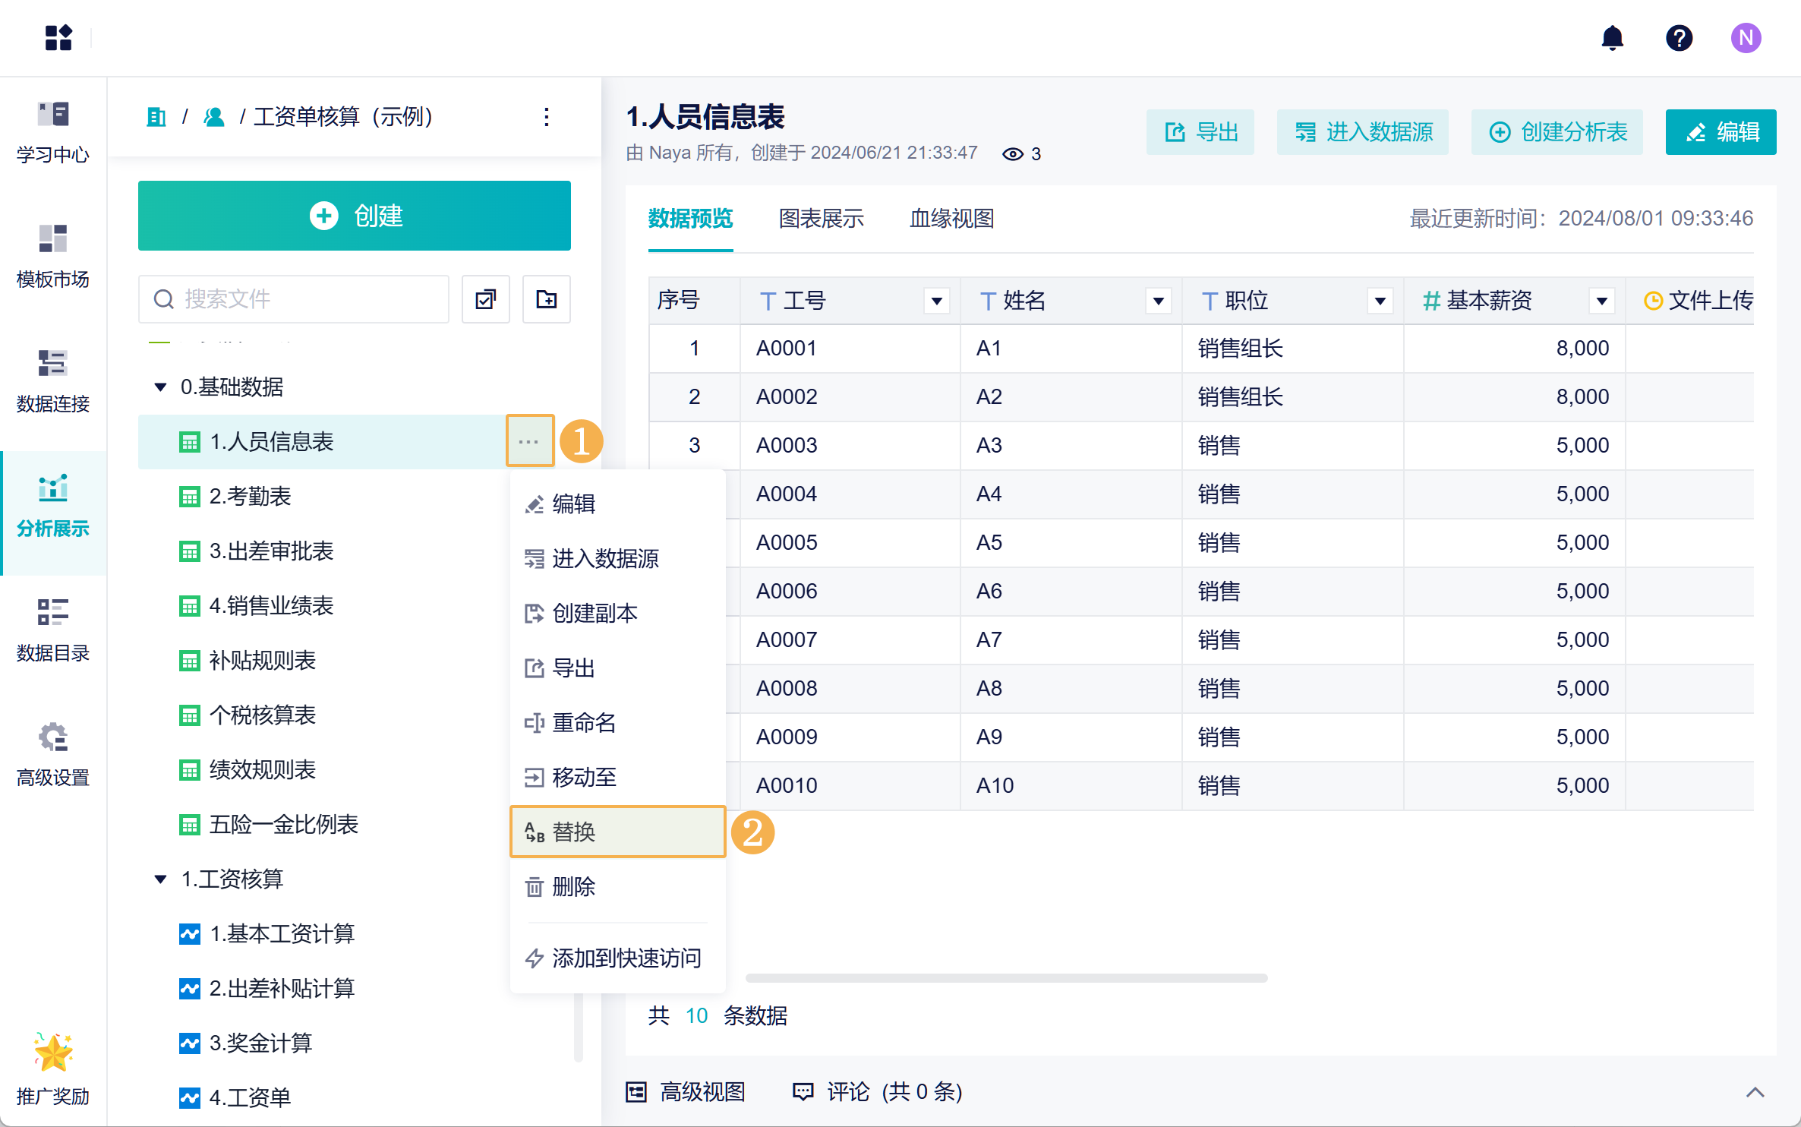Click the 创建 button
1801x1127 pixels.
[354, 216]
